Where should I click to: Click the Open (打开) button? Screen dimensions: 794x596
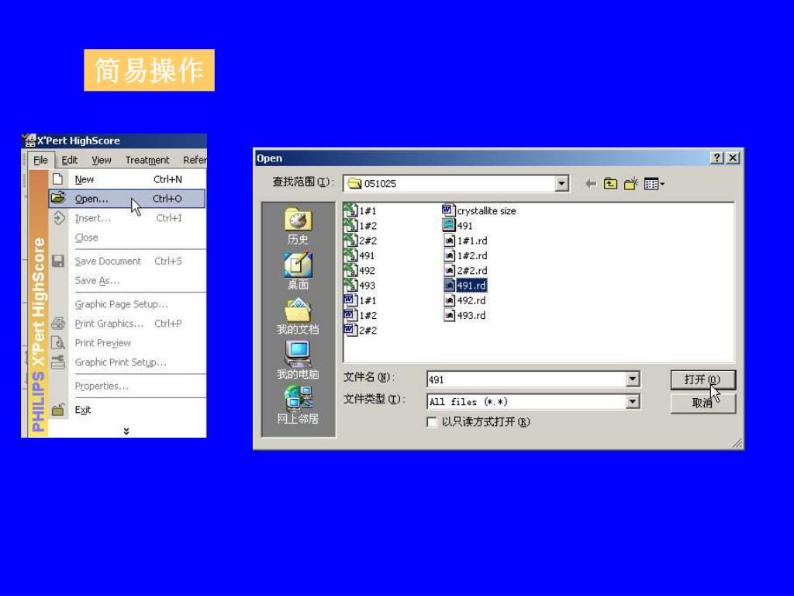703,379
